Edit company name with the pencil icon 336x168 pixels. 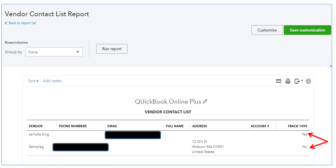tap(205, 101)
